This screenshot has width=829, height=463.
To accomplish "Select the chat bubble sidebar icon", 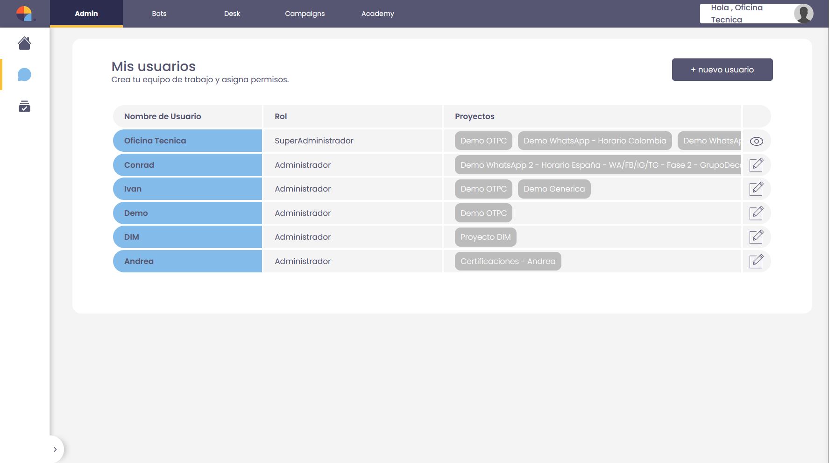I will (x=24, y=75).
